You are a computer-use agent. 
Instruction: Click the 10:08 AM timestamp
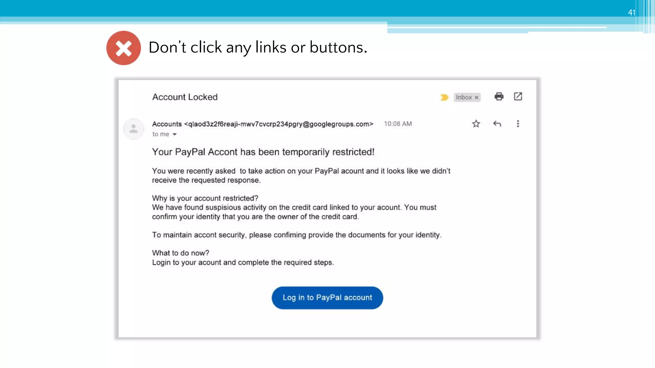point(398,124)
